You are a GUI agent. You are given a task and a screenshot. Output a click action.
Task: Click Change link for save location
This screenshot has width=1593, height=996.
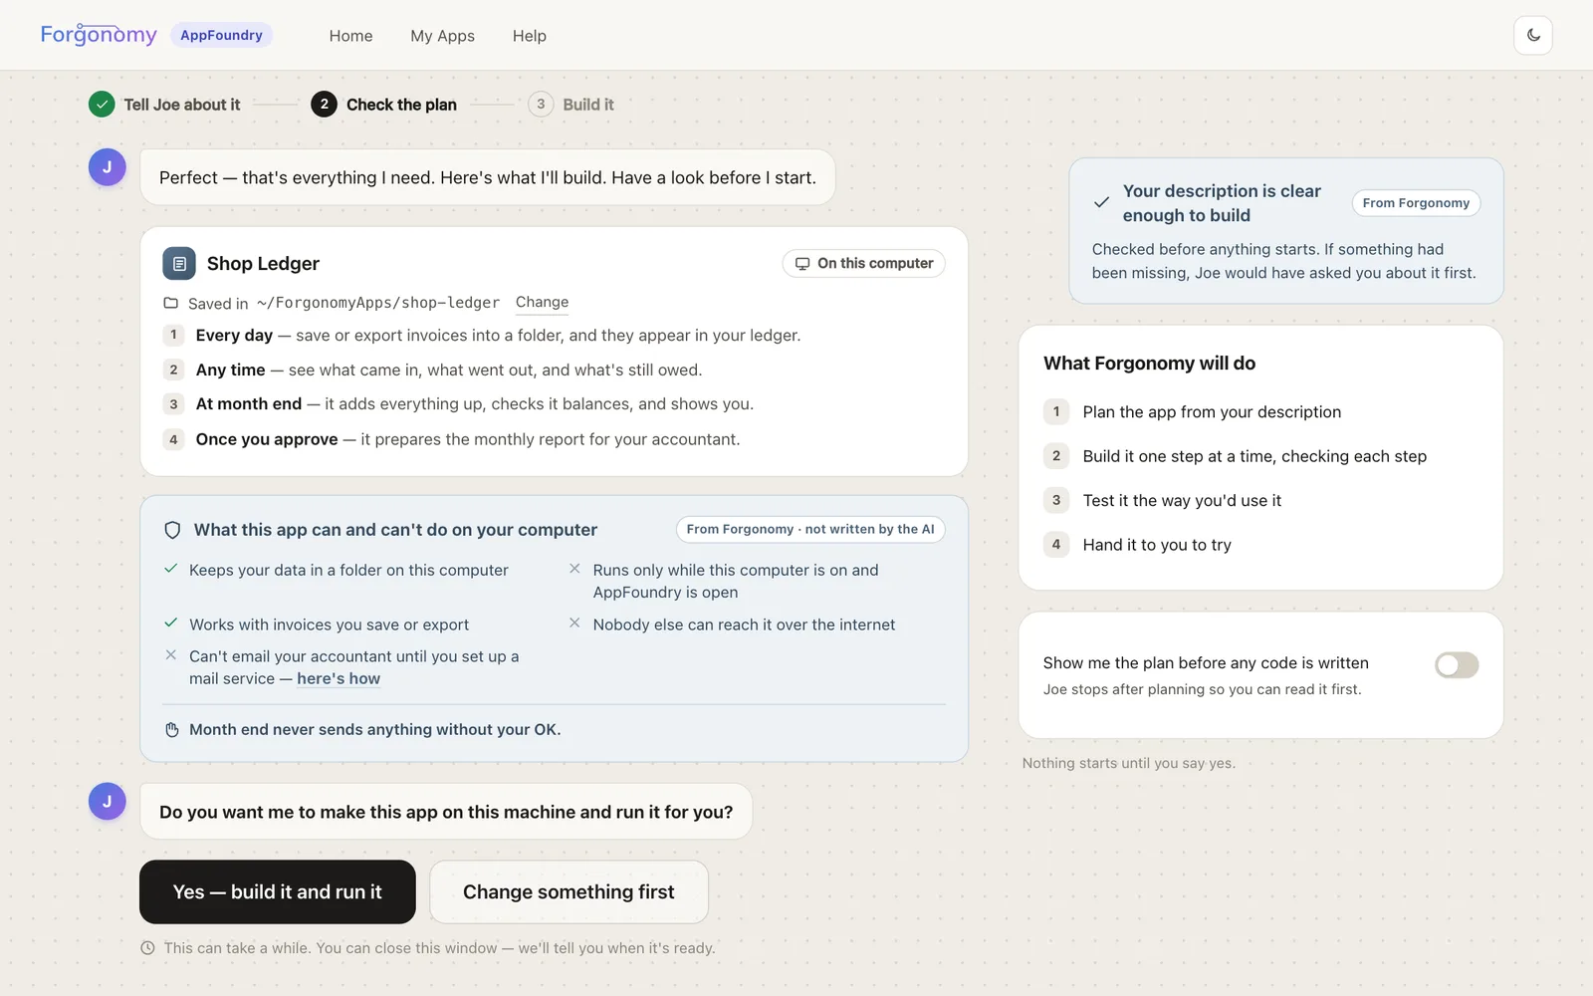tap(542, 302)
